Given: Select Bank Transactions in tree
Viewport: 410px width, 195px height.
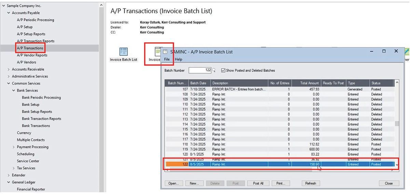Looking at the screenshot, I should tap(36, 126).
